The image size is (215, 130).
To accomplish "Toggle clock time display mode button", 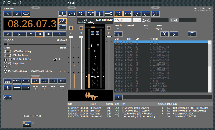I will [x=63, y=21].
